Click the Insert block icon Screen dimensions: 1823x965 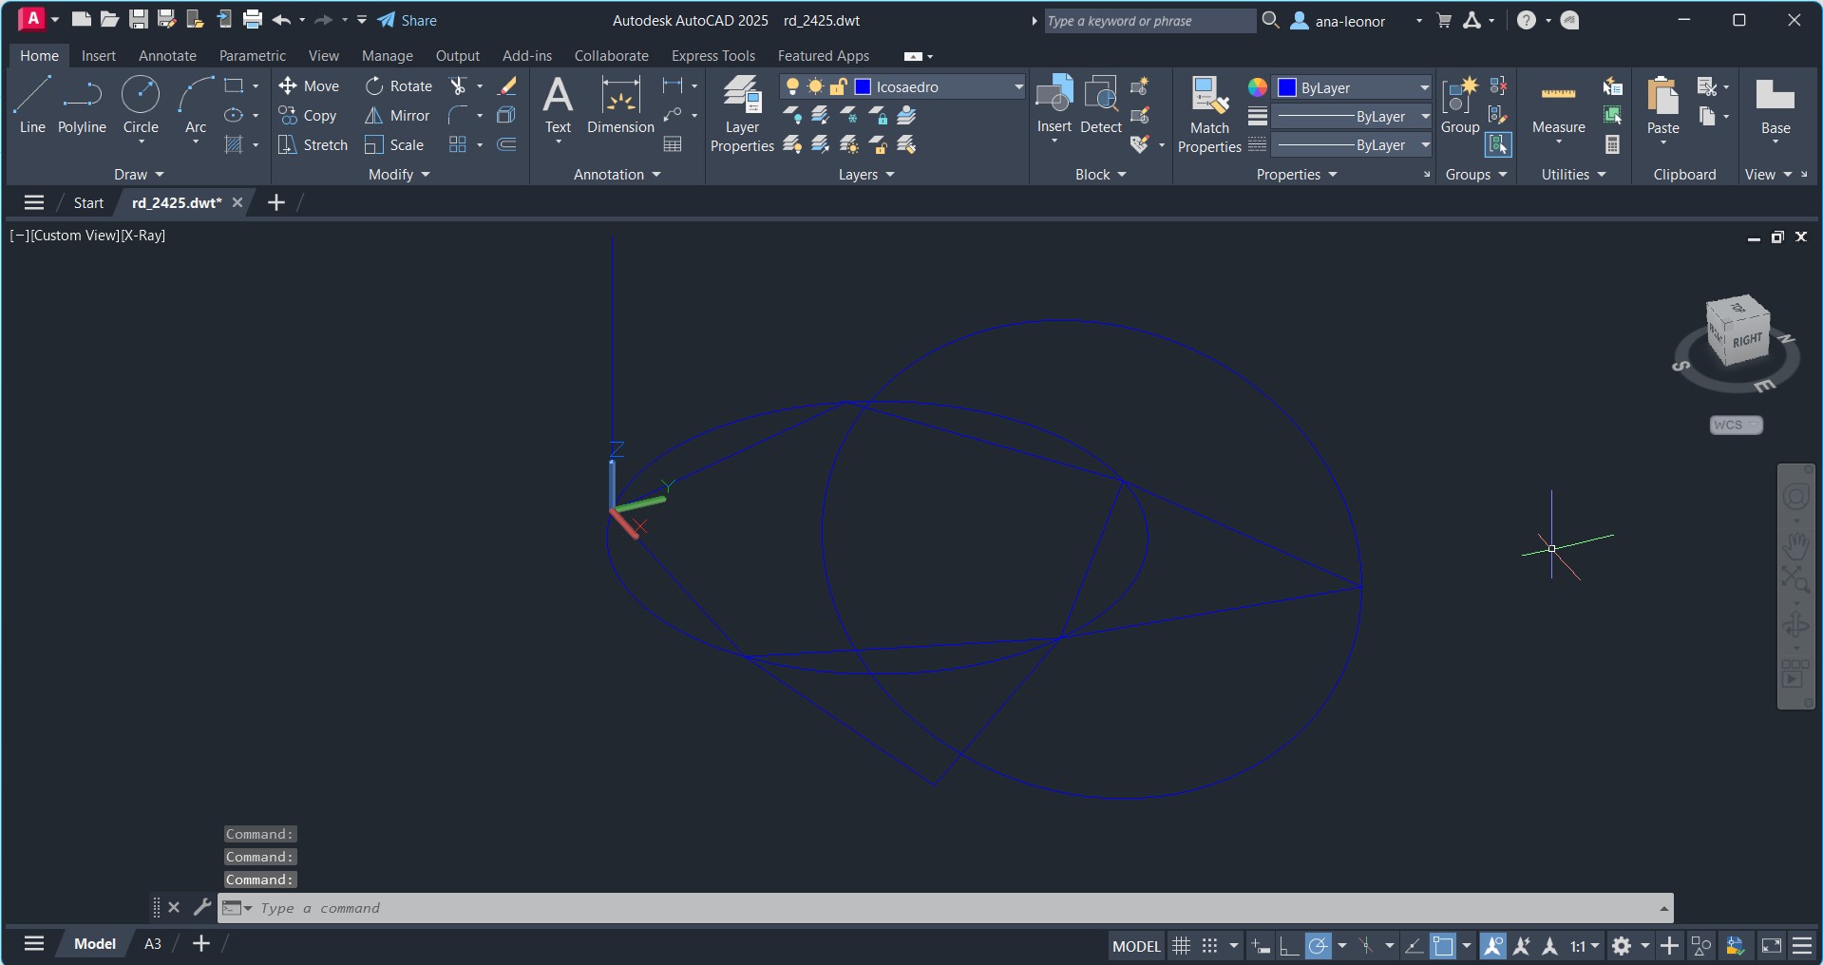1054,104
